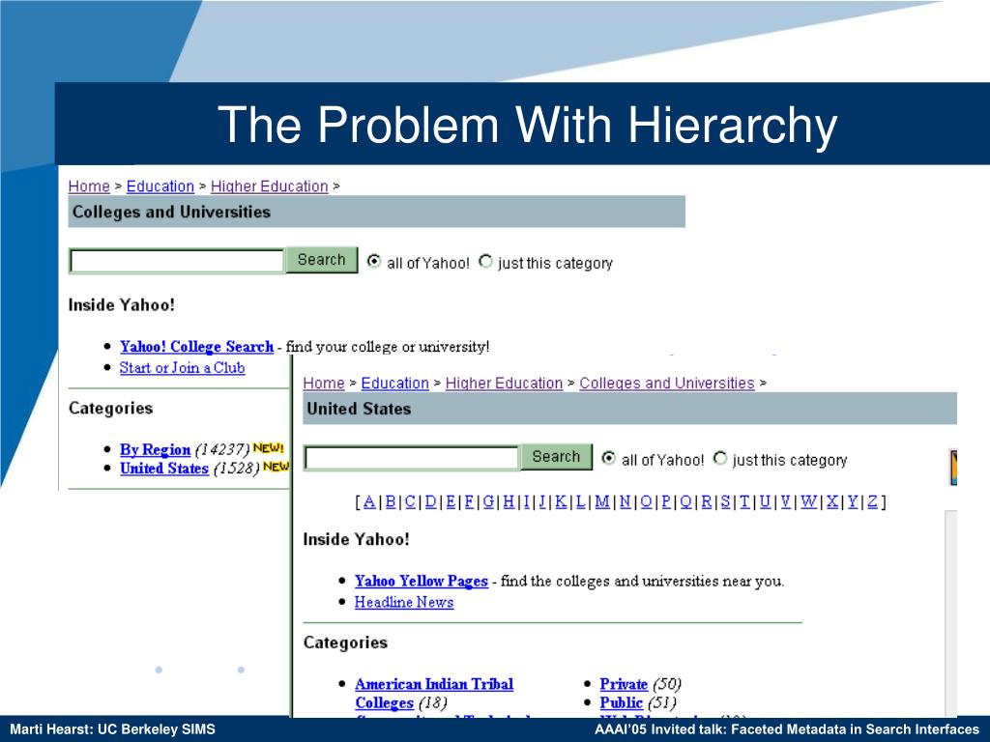Open Higher Education breadcrumb on United States page
990x742 pixels.
click(x=504, y=384)
